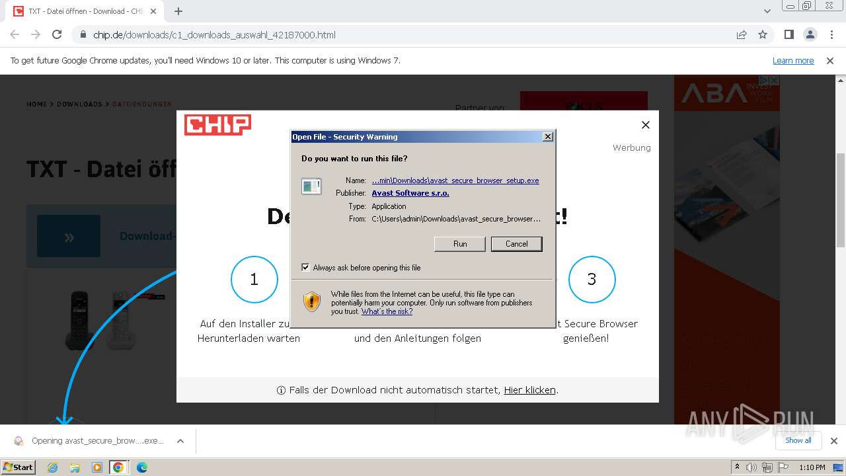The image size is (846, 476).
Task: Select the TXT - Datei öffnen tab
Action: click(x=85, y=11)
